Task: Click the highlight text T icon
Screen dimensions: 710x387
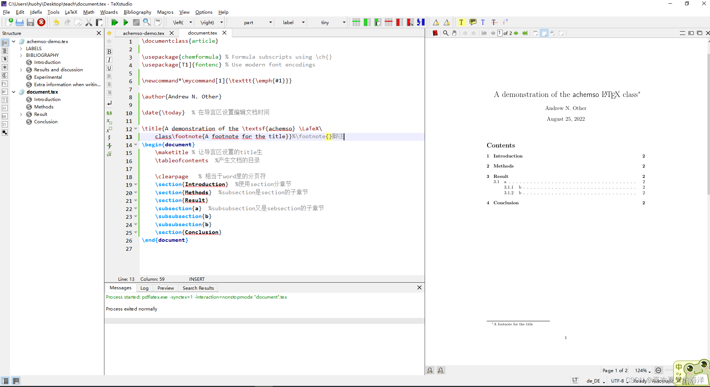Action: [x=461, y=22]
